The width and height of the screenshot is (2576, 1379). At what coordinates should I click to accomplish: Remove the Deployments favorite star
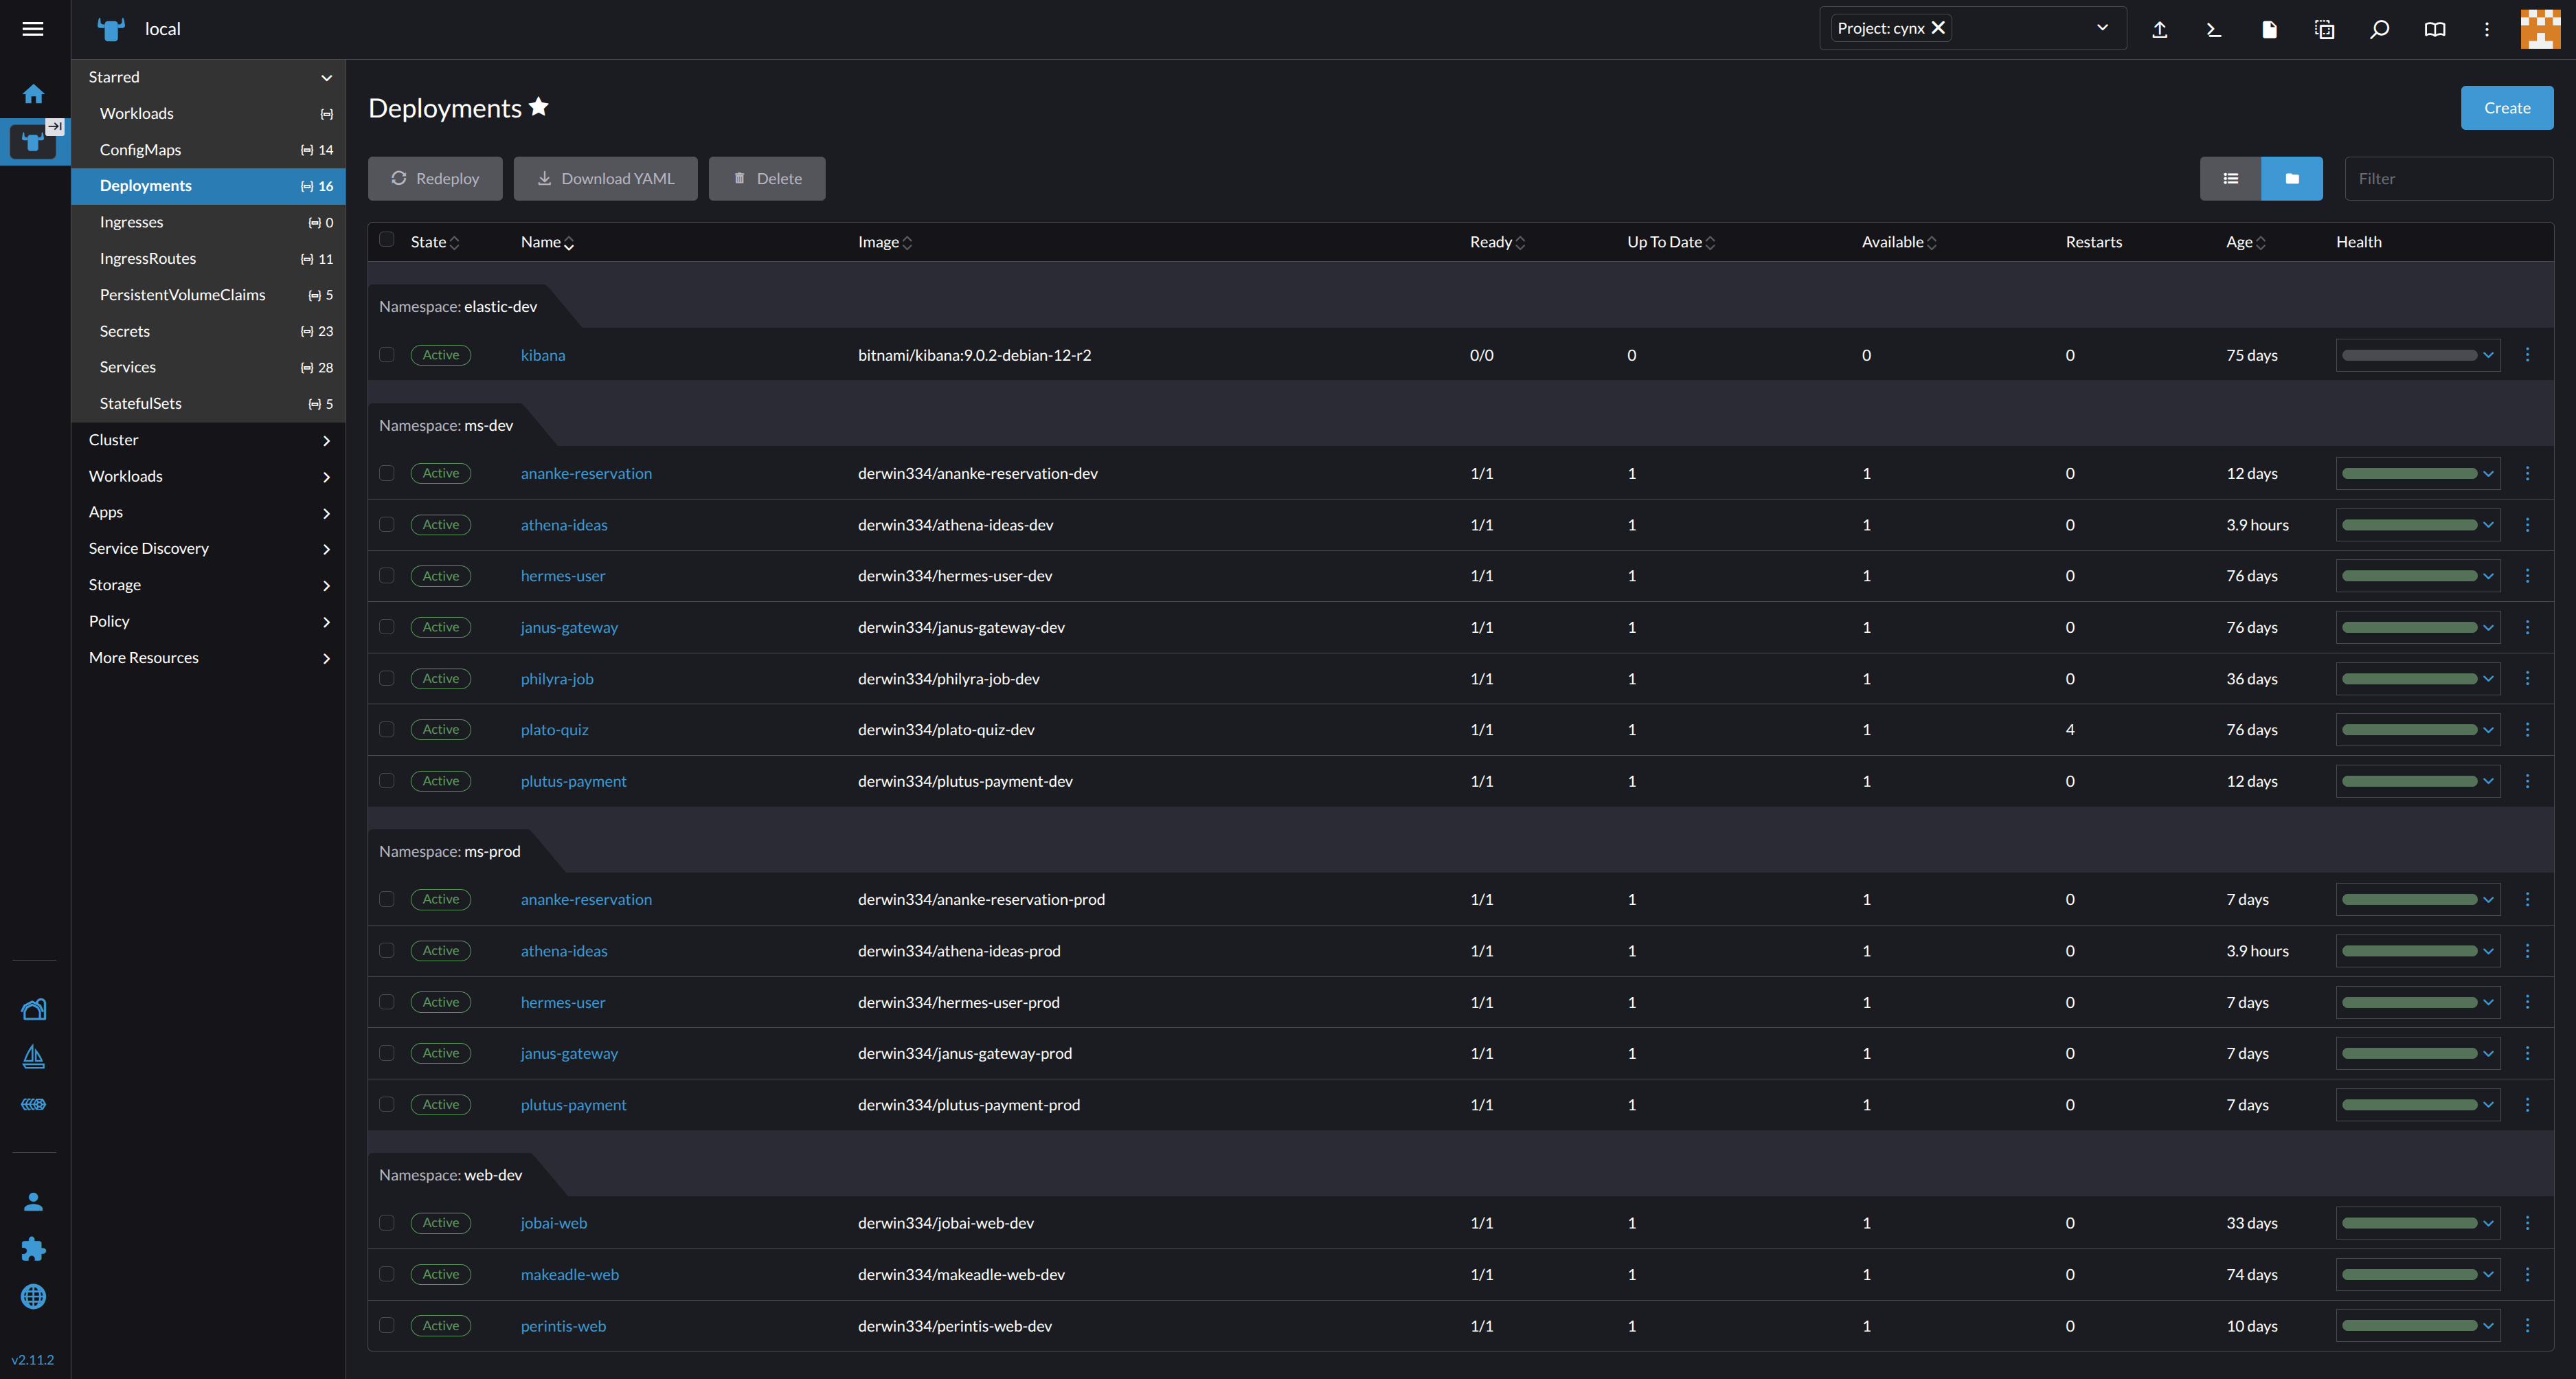[x=539, y=107]
